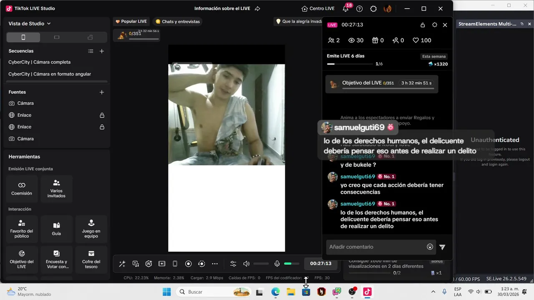
Task: Open Juego en equipo tool
Action: point(91,229)
